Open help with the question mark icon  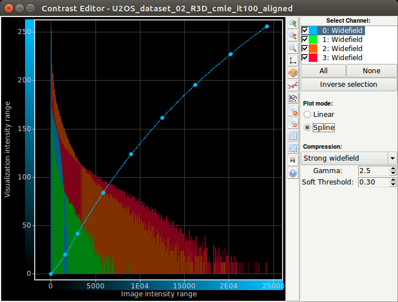(x=293, y=173)
